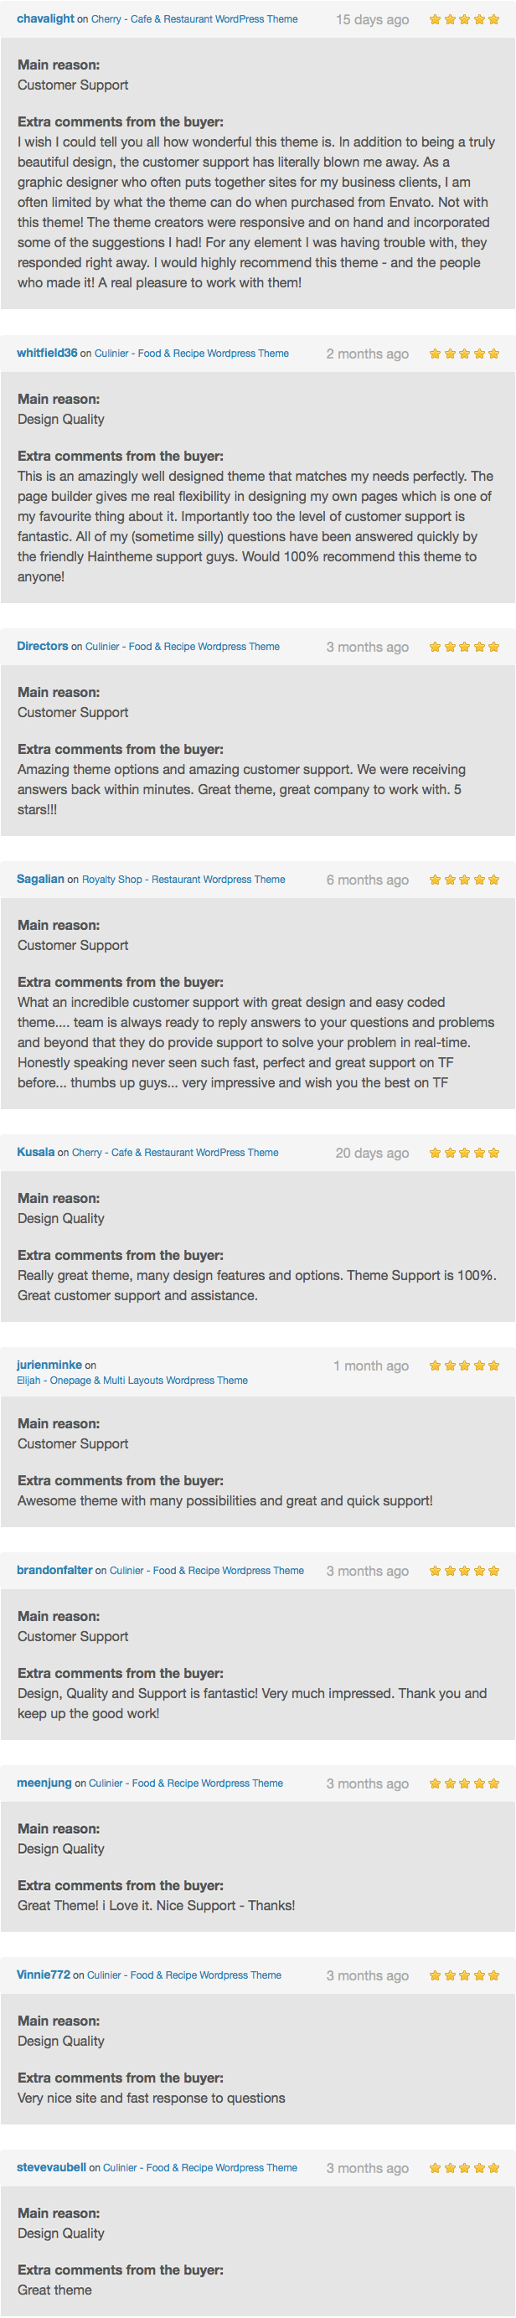Visit Sagalian reviewer profile

pyautogui.click(x=40, y=880)
